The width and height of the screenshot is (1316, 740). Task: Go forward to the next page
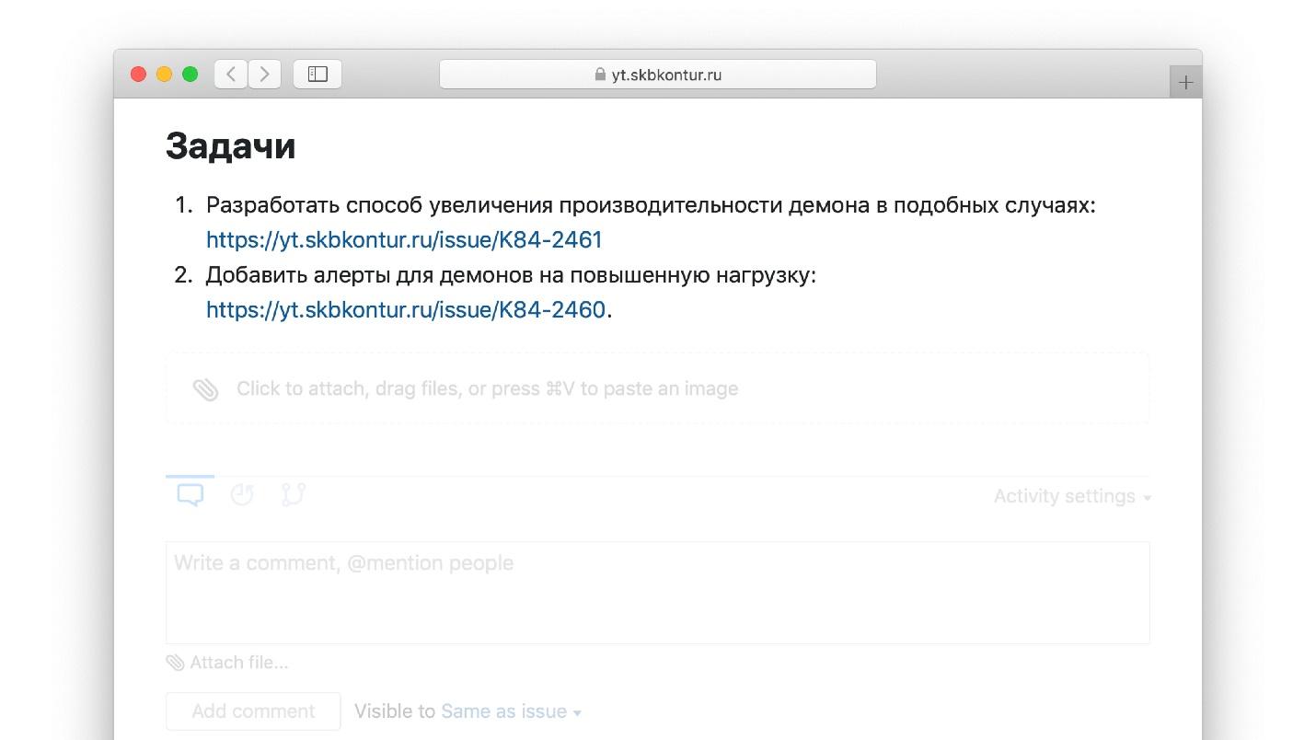(x=265, y=75)
